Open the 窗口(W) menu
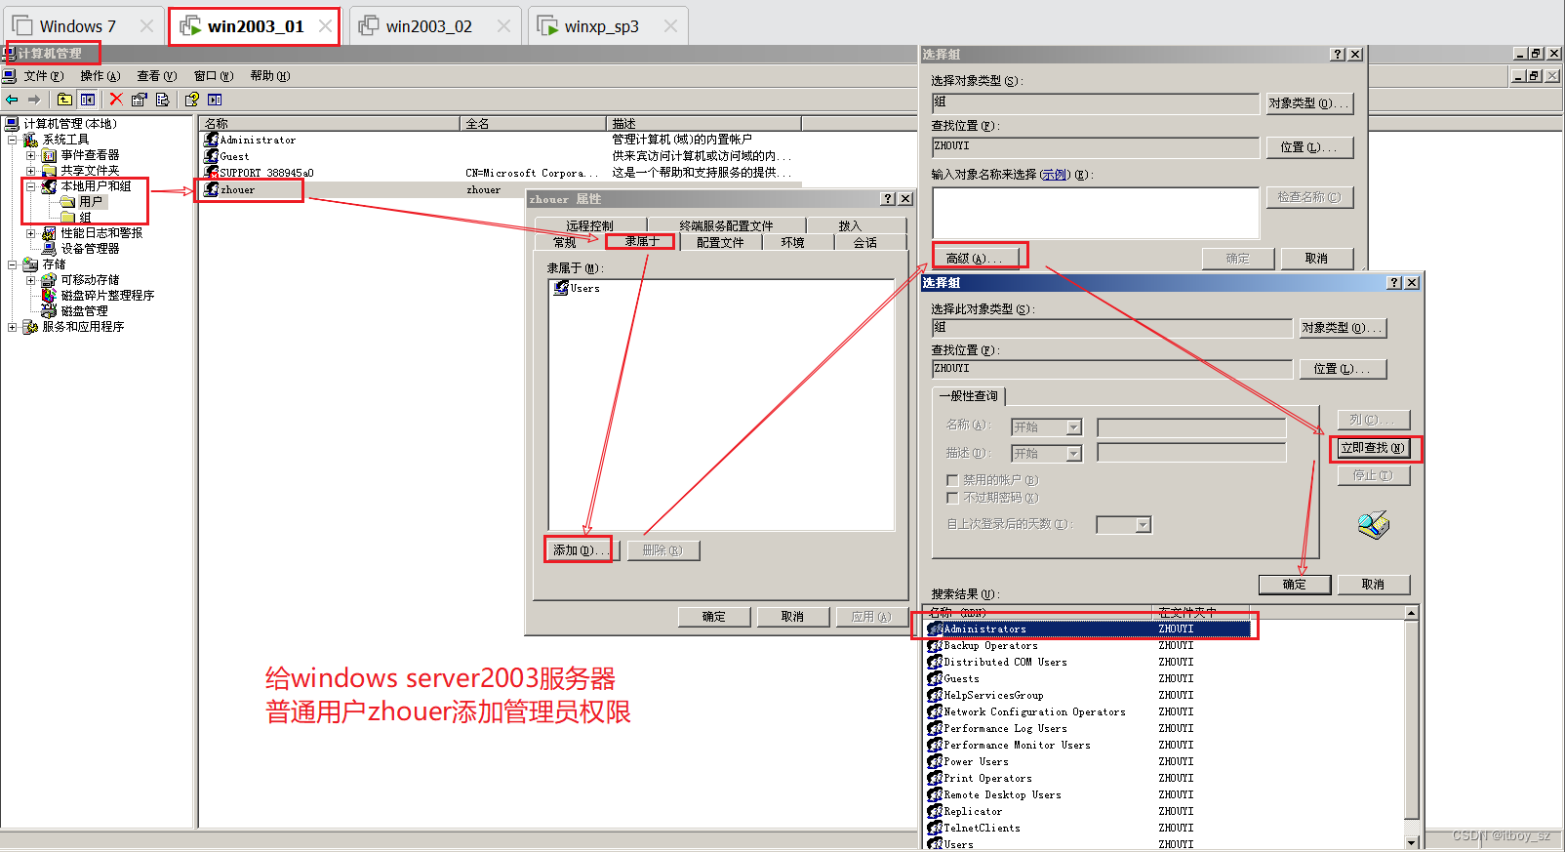Screen dimensions: 1565x852 point(214,76)
